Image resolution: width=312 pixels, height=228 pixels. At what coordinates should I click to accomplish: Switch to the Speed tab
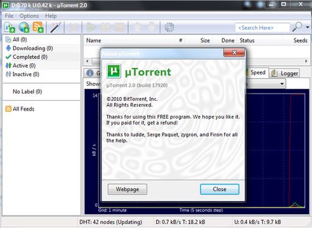[x=257, y=72]
